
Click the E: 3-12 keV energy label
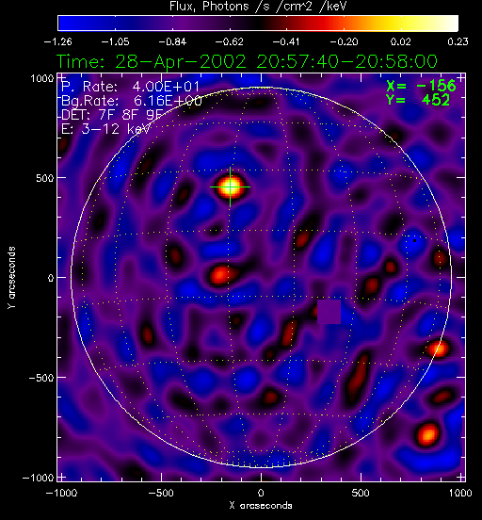(x=106, y=129)
